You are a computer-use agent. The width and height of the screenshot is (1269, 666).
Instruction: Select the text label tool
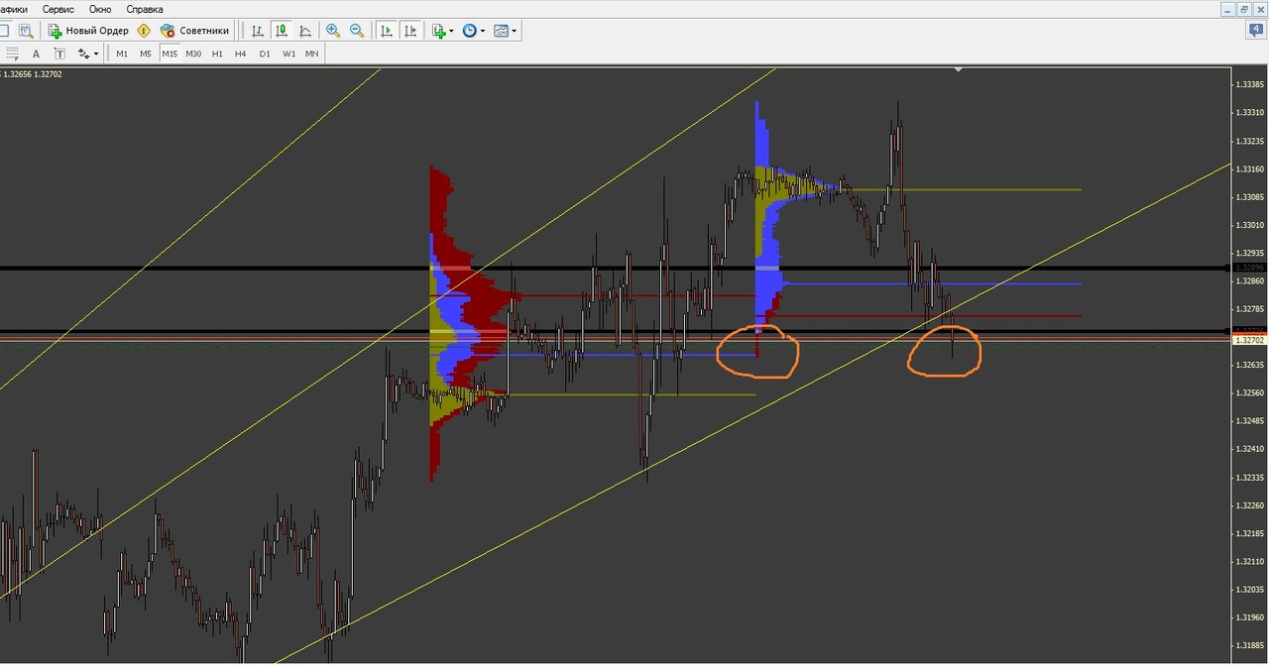59,54
